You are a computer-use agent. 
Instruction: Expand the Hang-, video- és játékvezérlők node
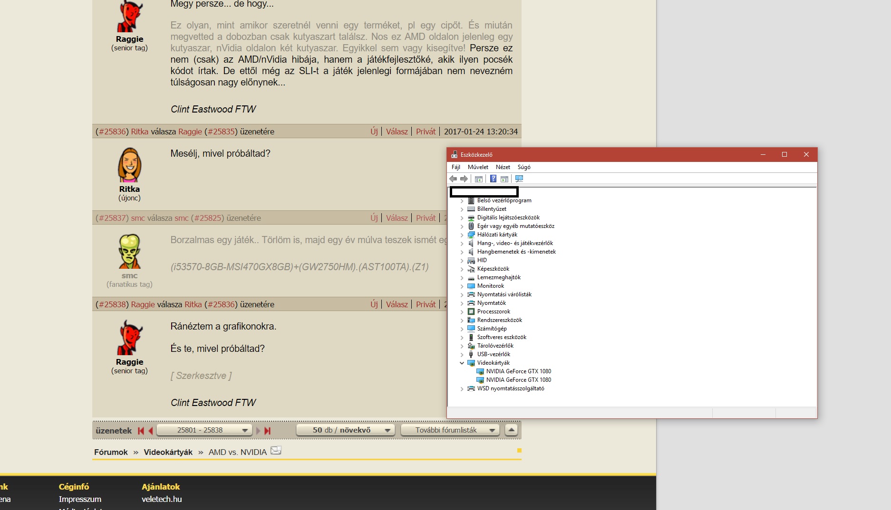point(462,244)
